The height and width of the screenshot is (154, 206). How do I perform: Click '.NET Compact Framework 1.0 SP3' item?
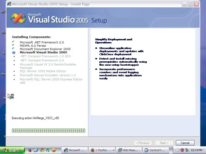click(45, 56)
